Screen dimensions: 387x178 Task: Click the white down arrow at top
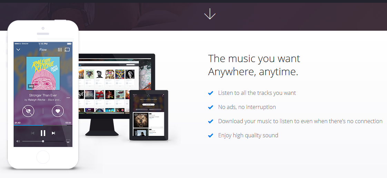(210, 14)
